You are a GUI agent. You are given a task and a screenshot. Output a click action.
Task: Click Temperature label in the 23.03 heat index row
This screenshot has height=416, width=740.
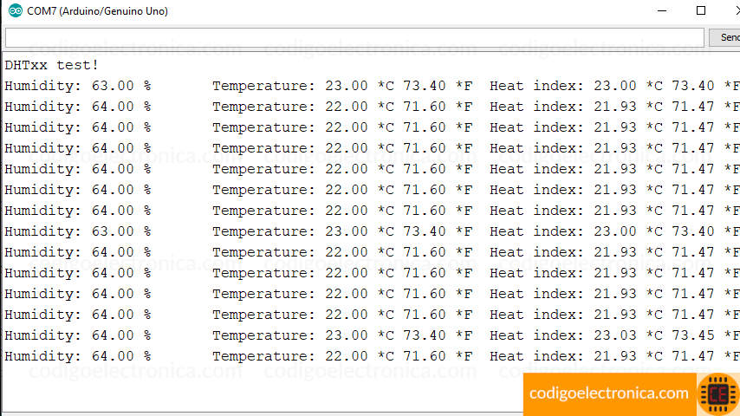point(263,335)
